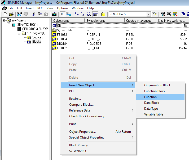The height and width of the screenshot is (160, 189).
Task: Select the FB1093 block icon
Action: (54, 35)
